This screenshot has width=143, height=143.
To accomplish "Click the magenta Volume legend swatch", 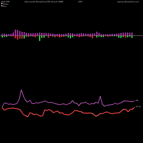I will tap(2, 3).
